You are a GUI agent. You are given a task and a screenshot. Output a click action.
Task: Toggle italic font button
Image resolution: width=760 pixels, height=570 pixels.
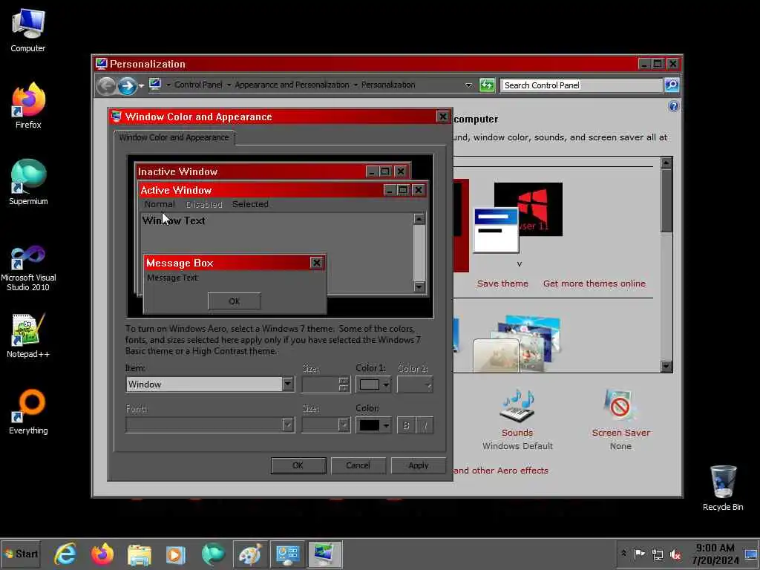tap(425, 425)
